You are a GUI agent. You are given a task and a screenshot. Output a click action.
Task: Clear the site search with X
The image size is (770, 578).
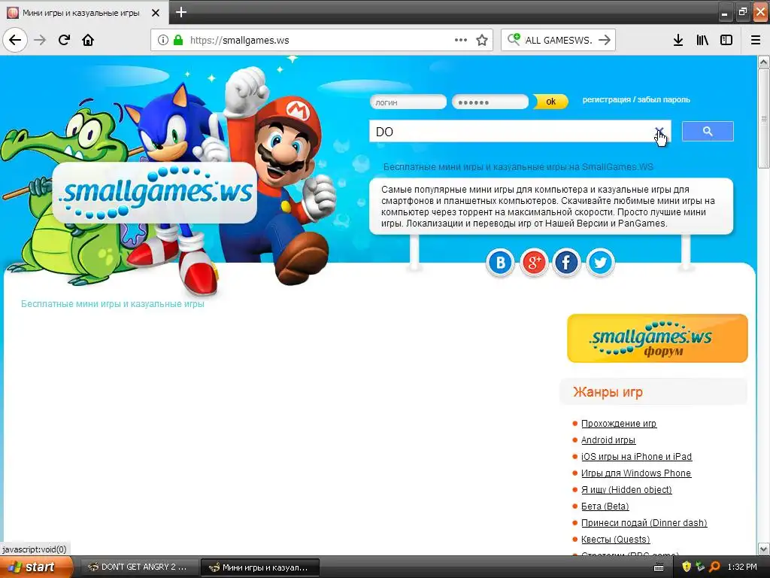coord(659,131)
